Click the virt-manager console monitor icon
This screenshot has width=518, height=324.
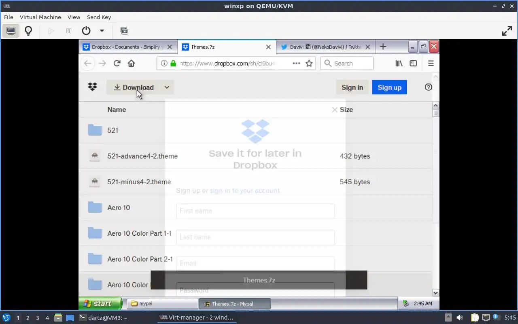click(x=11, y=31)
